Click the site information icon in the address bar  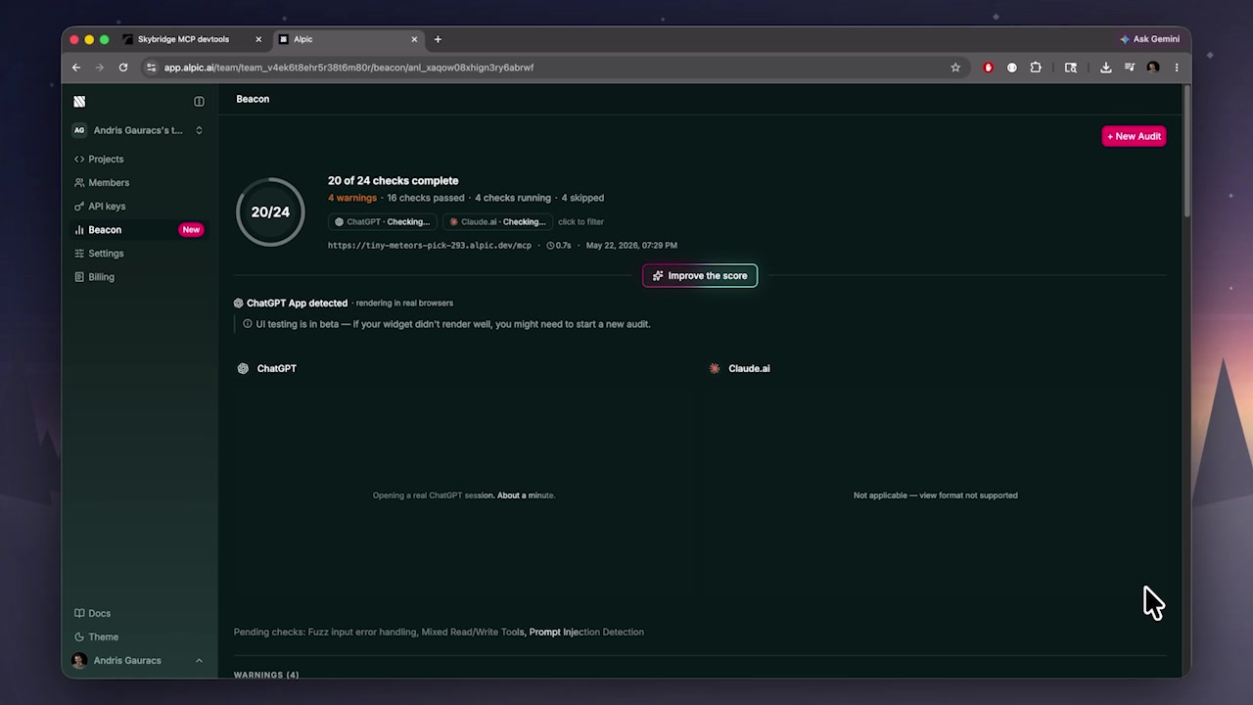click(151, 68)
